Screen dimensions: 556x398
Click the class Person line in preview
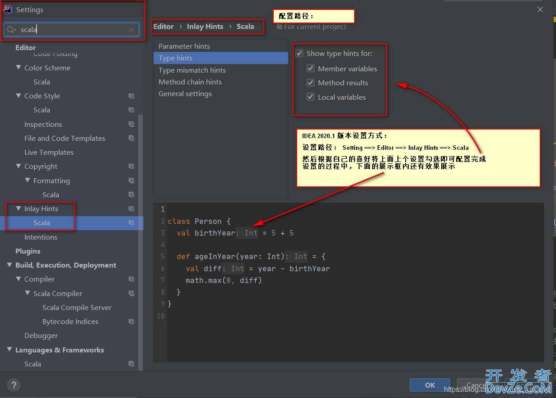click(x=199, y=221)
